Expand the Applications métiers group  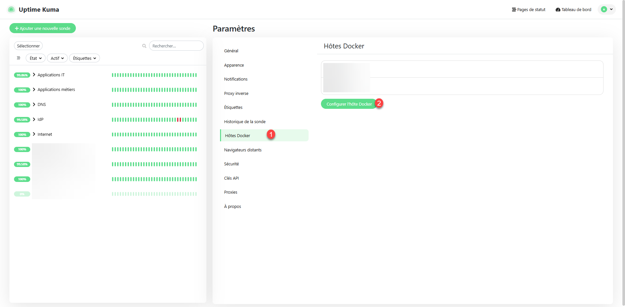34,90
